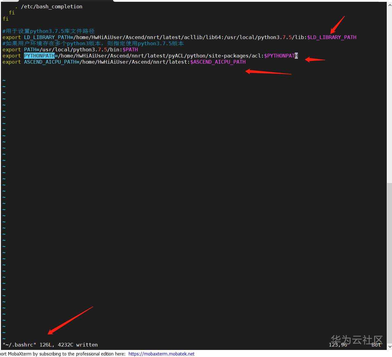Click the $LD_LIBRARY_PATH variable text
Viewport: 392px width, 357px height.
point(332,37)
